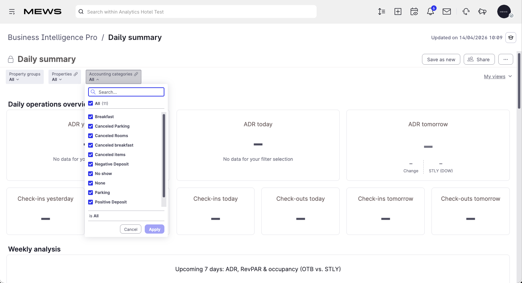Uncheck the Parking checkbox
Image resolution: width=522 pixels, height=283 pixels.
click(x=91, y=193)
